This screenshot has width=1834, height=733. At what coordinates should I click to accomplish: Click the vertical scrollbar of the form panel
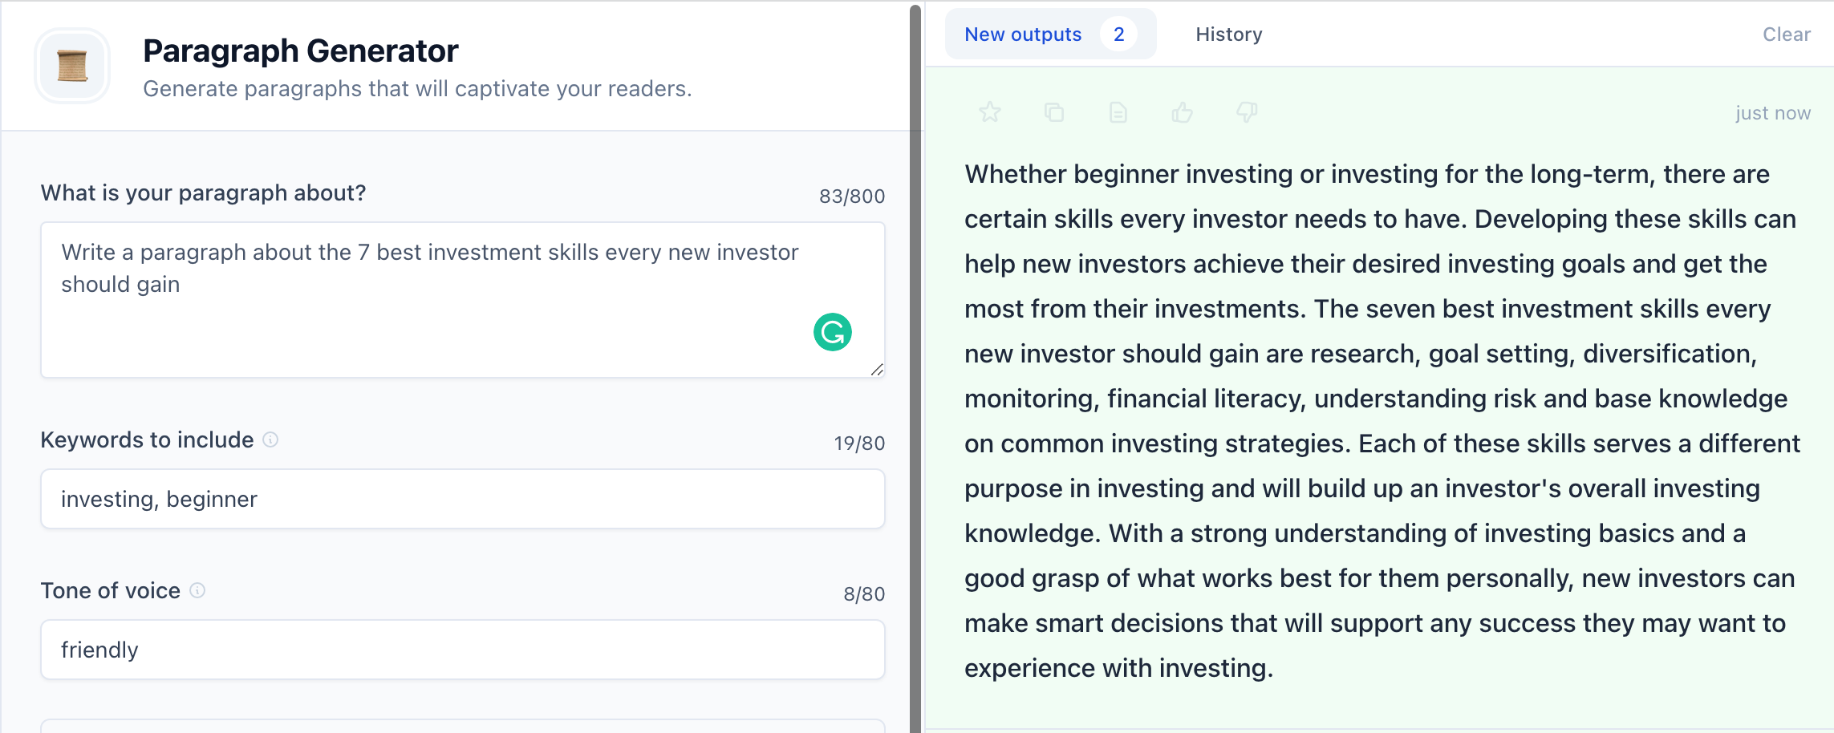(x=915, y=369)
